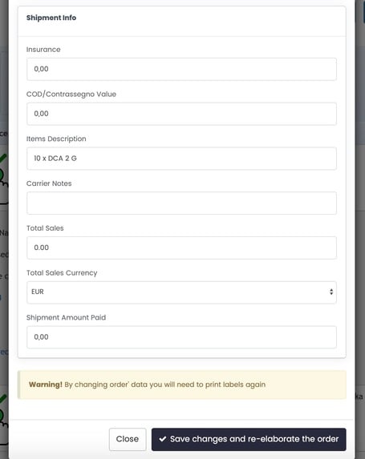
Task: Focus the Total Sales amount field
Action: coord(181,248)
